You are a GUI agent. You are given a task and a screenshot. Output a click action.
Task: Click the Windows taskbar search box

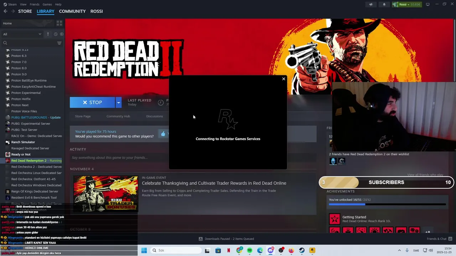click(176, 250)
